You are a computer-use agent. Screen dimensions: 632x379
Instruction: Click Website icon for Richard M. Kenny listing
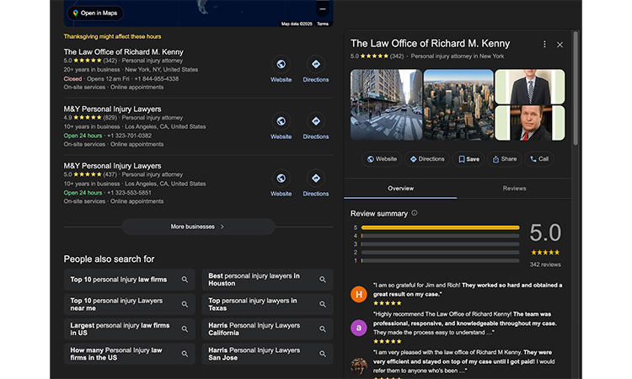[x=281, y=65]
